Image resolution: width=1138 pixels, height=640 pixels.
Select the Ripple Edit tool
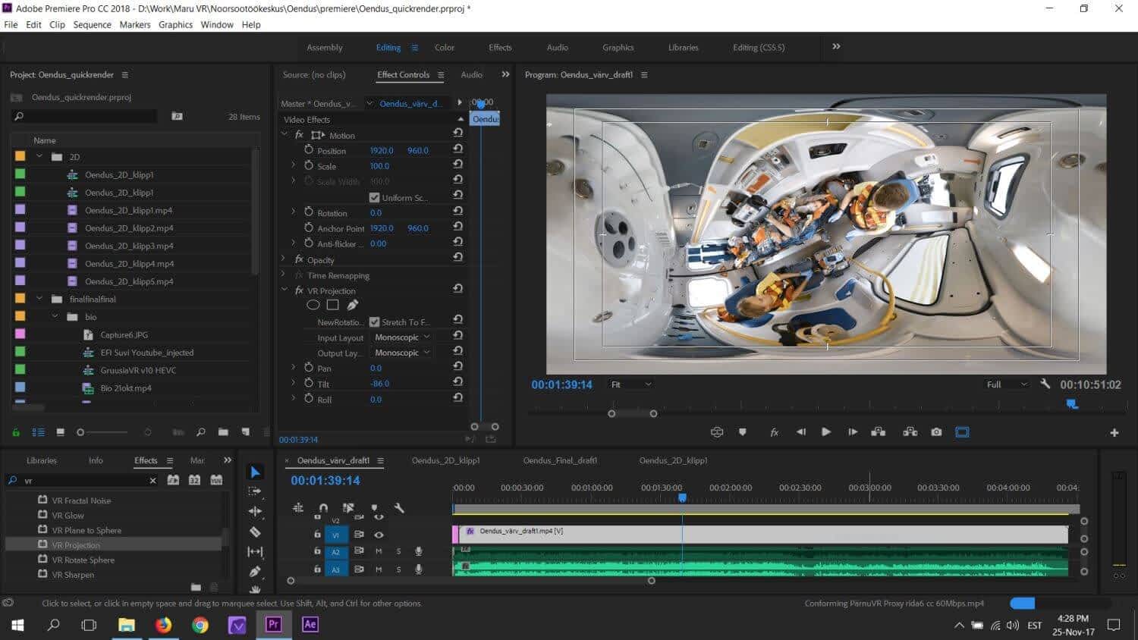tap(255, 512)
